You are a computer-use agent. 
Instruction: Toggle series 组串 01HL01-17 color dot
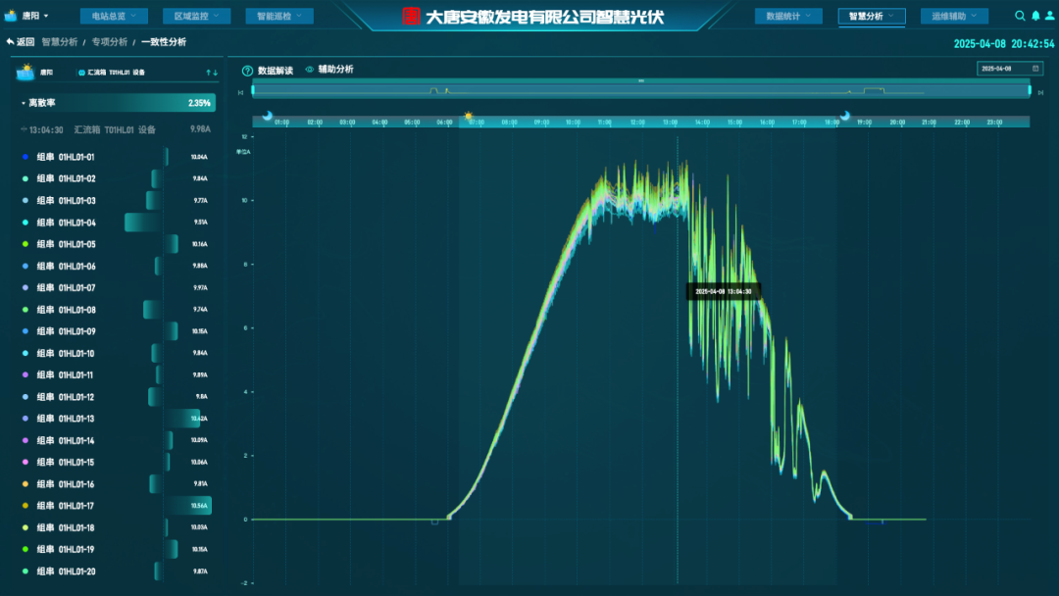tap(25, 506)
